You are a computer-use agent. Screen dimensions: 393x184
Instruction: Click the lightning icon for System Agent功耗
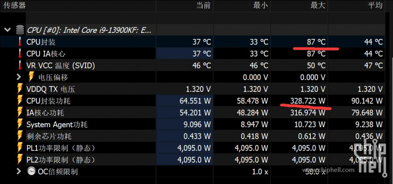[20, 124]
